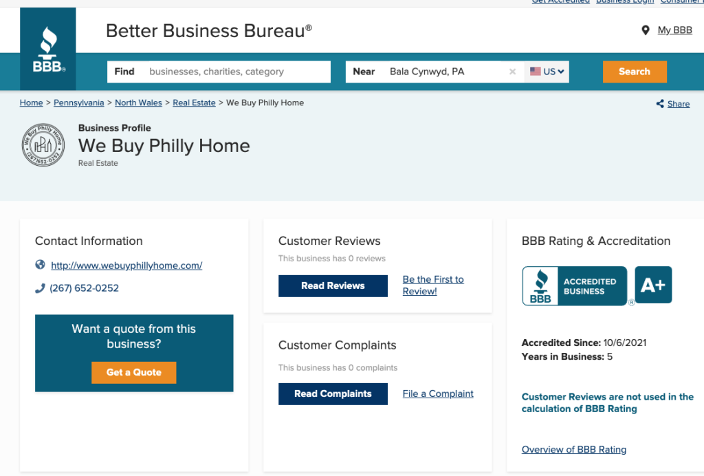Click the Read Reviews button
This screenshot has height=476, width=704.
coord(333,286)
